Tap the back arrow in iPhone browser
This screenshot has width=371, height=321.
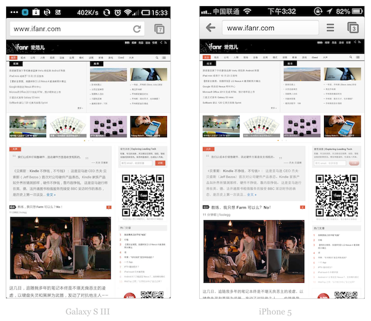[211, 28]
